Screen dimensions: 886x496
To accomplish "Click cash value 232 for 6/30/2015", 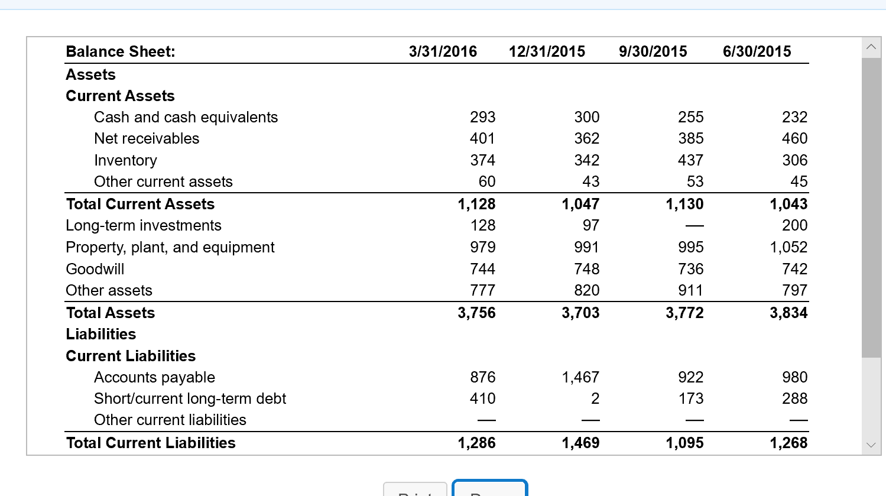I will (794, 117).
